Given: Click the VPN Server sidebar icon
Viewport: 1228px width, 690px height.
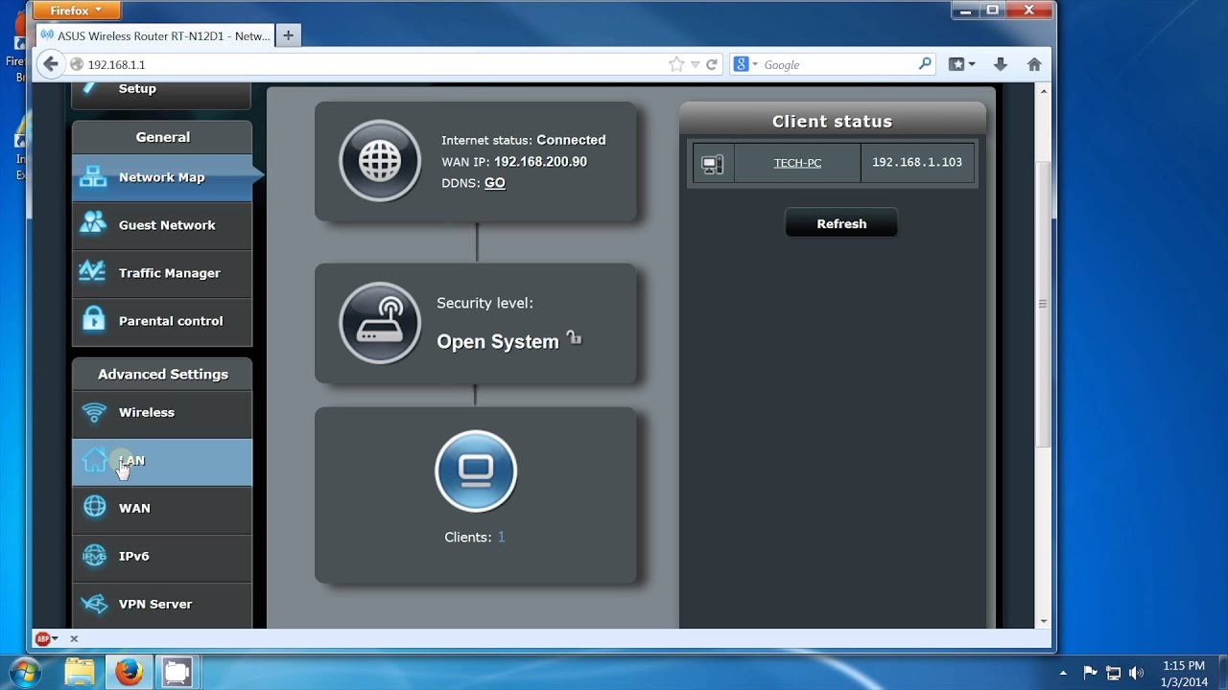Looking at the screenshot, I should pos(94,604).
